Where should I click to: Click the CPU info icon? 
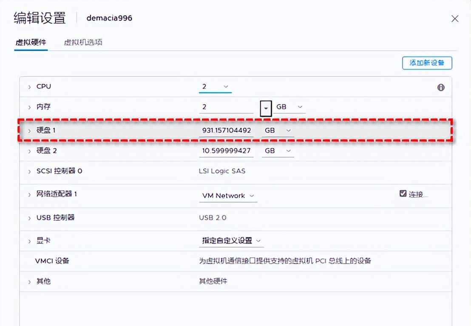441,87
